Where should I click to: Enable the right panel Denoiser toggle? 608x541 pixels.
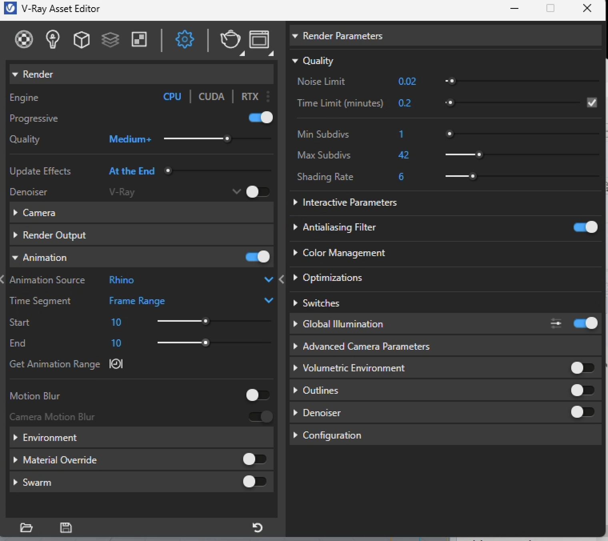(x=583, y=412)
